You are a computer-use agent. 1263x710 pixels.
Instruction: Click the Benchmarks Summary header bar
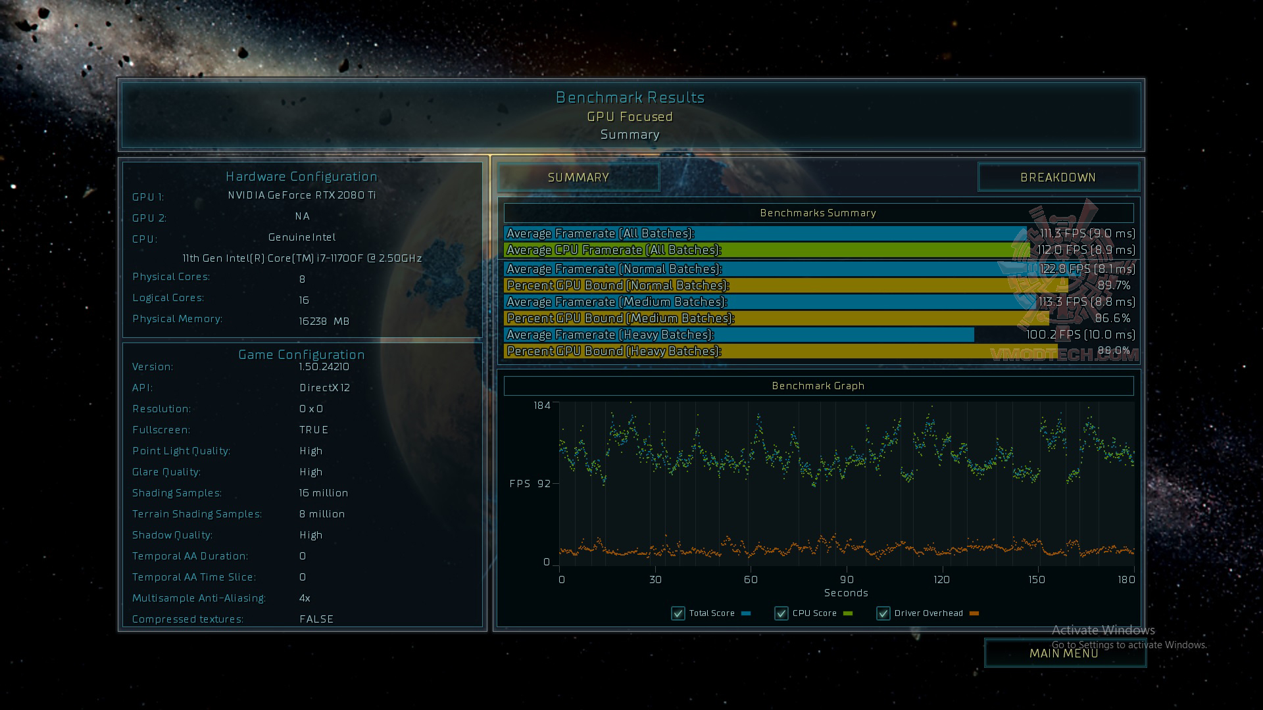tap(818, 213)
